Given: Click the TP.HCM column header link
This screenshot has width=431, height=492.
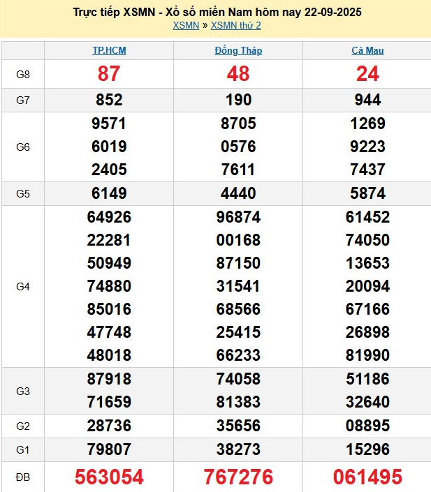Looking at the screenshot, I should coord(109,51).
